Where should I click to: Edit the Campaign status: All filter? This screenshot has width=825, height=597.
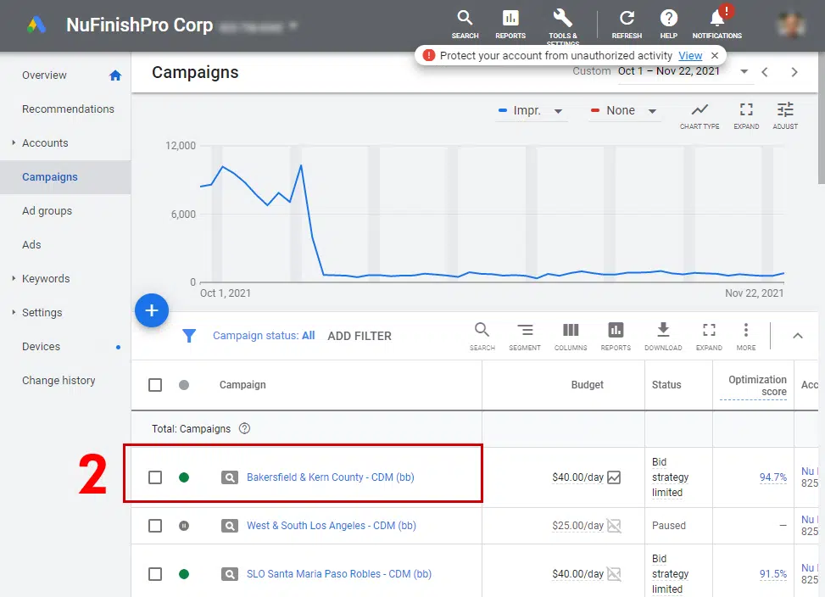(x=264, y=336)
